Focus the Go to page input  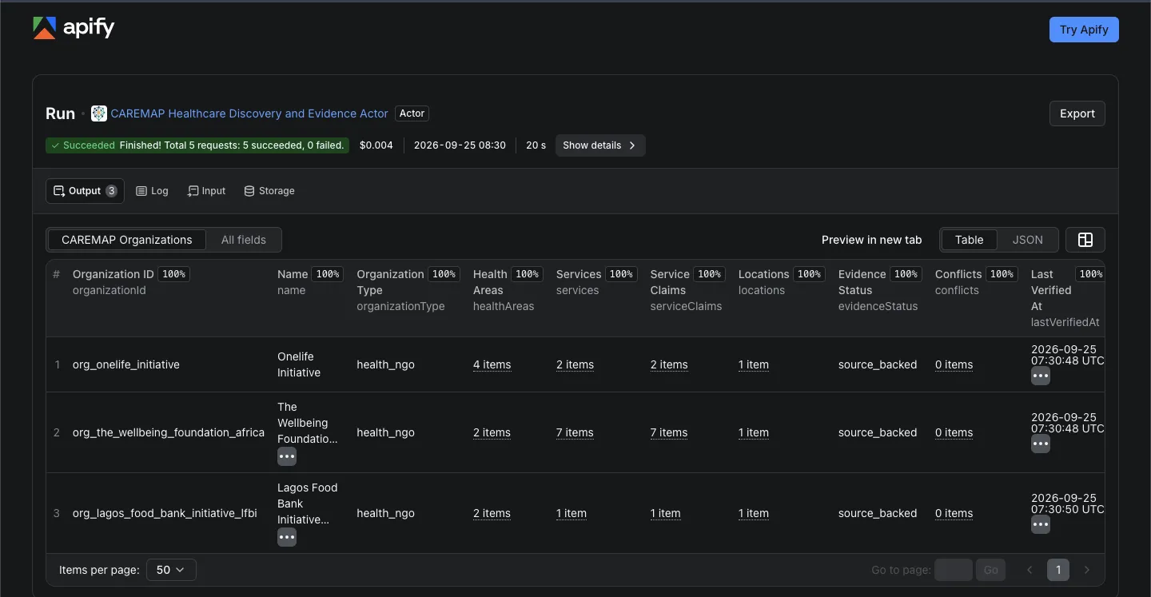954,570
